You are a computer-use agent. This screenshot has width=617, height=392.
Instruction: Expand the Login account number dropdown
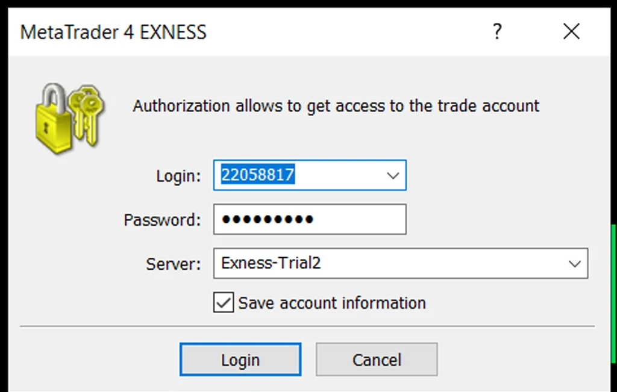[393, 175]
